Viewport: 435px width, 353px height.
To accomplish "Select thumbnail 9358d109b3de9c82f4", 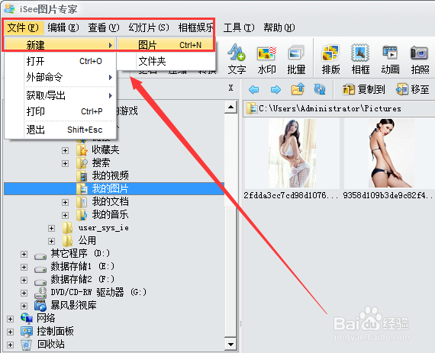I will coord(391,153).
